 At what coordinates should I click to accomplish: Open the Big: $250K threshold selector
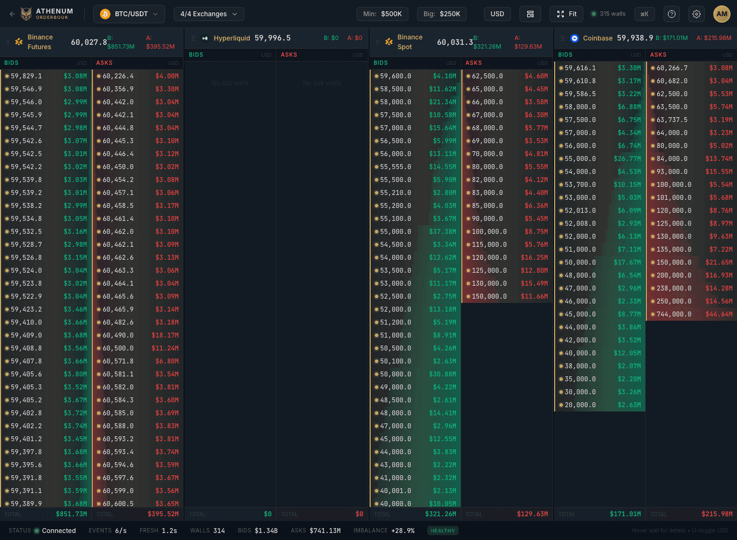(x=442, y=14)
